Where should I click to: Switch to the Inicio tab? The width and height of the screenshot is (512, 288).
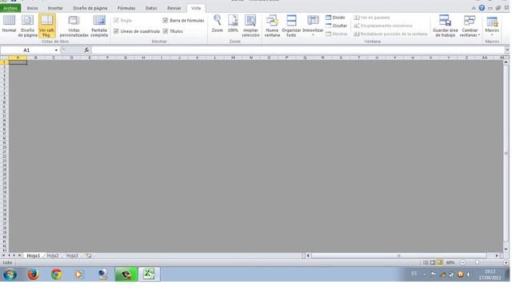tap(32, 8)
